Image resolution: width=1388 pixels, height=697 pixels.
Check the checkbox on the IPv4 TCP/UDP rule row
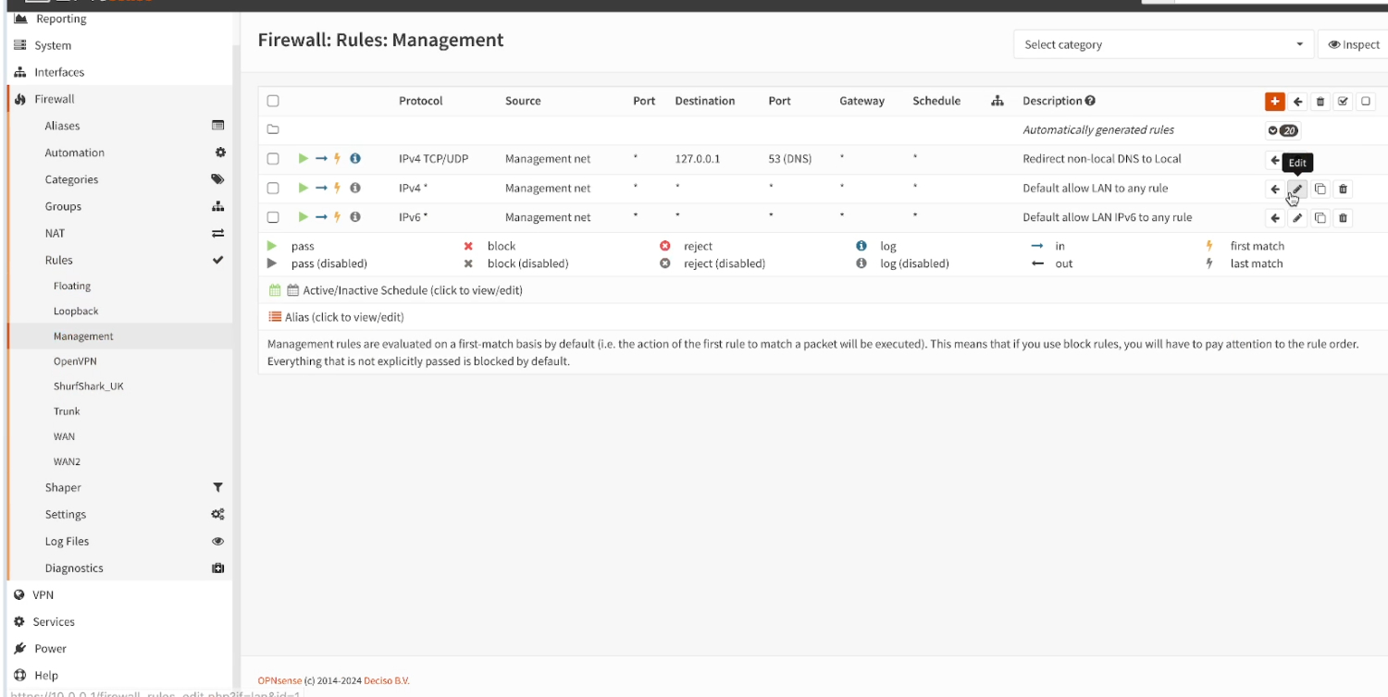click(x=273, y=158)
